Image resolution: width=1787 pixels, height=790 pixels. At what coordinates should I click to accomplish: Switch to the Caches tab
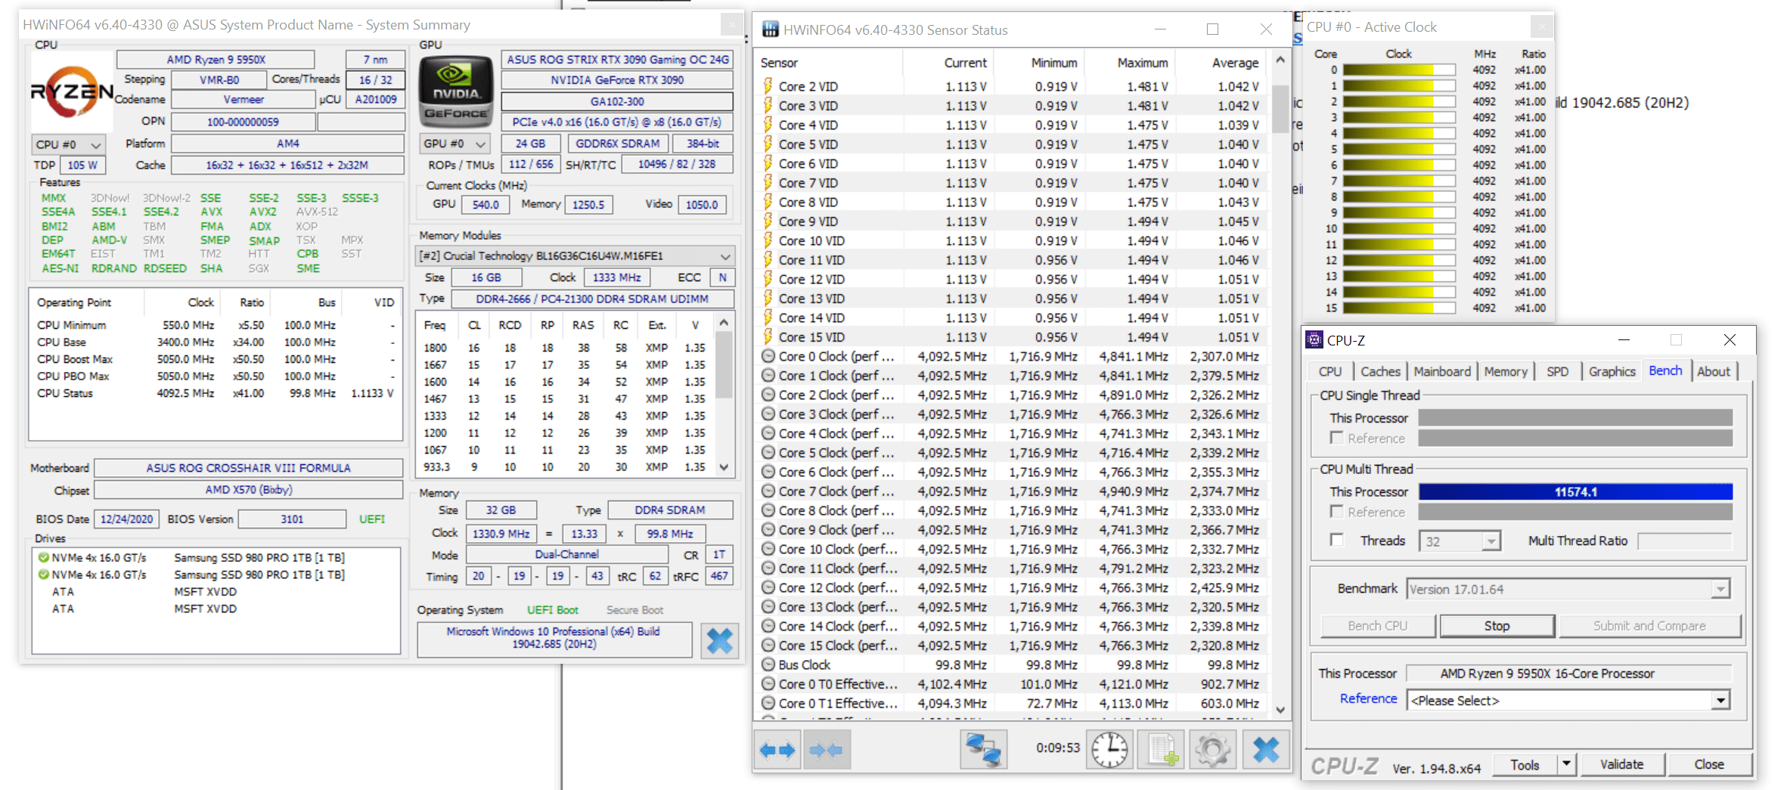point(1380,371)
